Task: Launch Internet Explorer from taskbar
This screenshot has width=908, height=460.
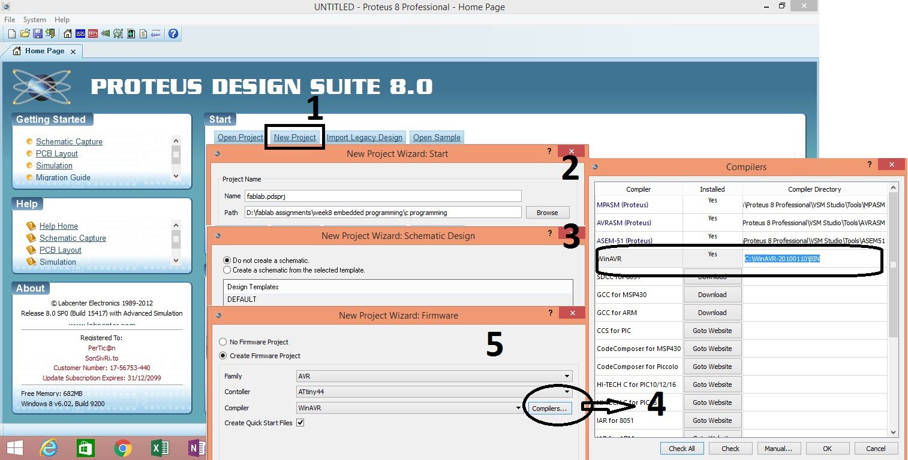Action: 49,448
